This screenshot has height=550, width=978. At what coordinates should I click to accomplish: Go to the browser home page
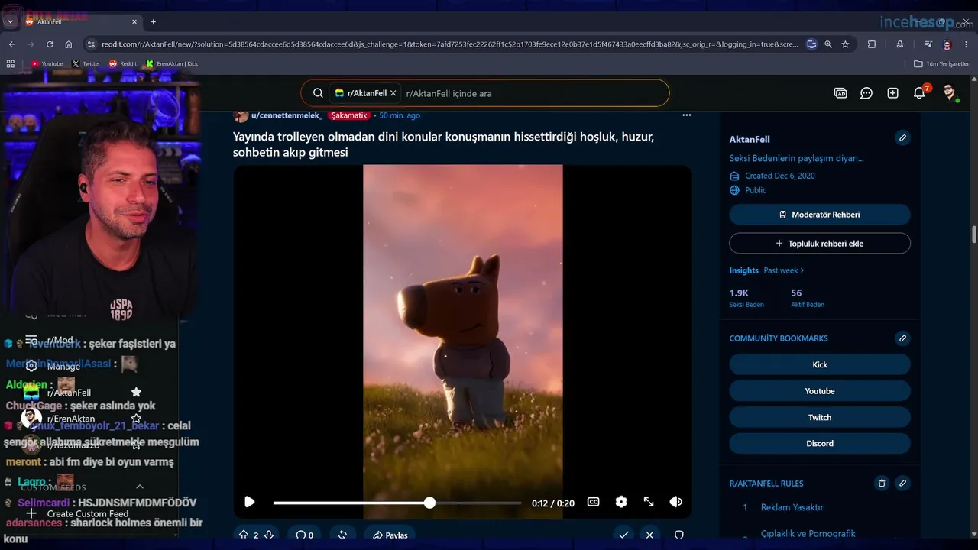[69, 44]
